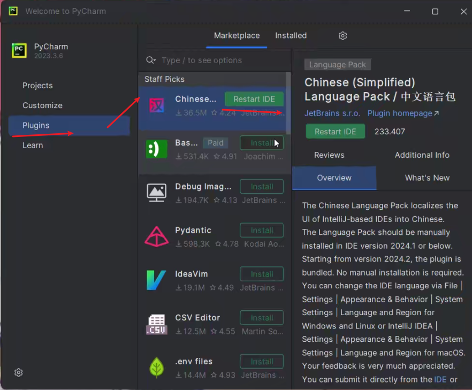Open plugin settings gear beside Installed tab
472x390 pixels.
point(342,36)
